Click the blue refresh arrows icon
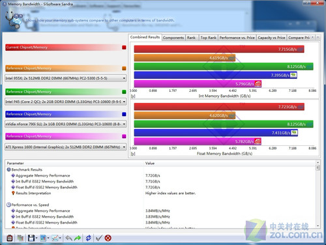 point(88,238)
